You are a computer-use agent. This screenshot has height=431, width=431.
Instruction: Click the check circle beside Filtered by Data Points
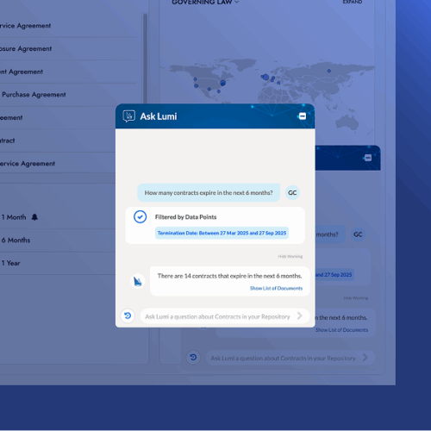pyautogui.click(x=141, y=217)
